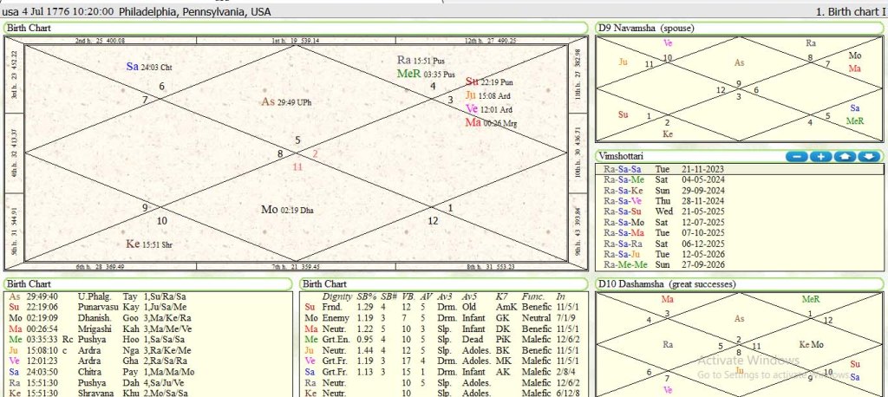Click Moon at 02:19 Dha in birth chart
Image resolution: width=888 pixels, height=397 pixels.
click(x=287, y=210)
